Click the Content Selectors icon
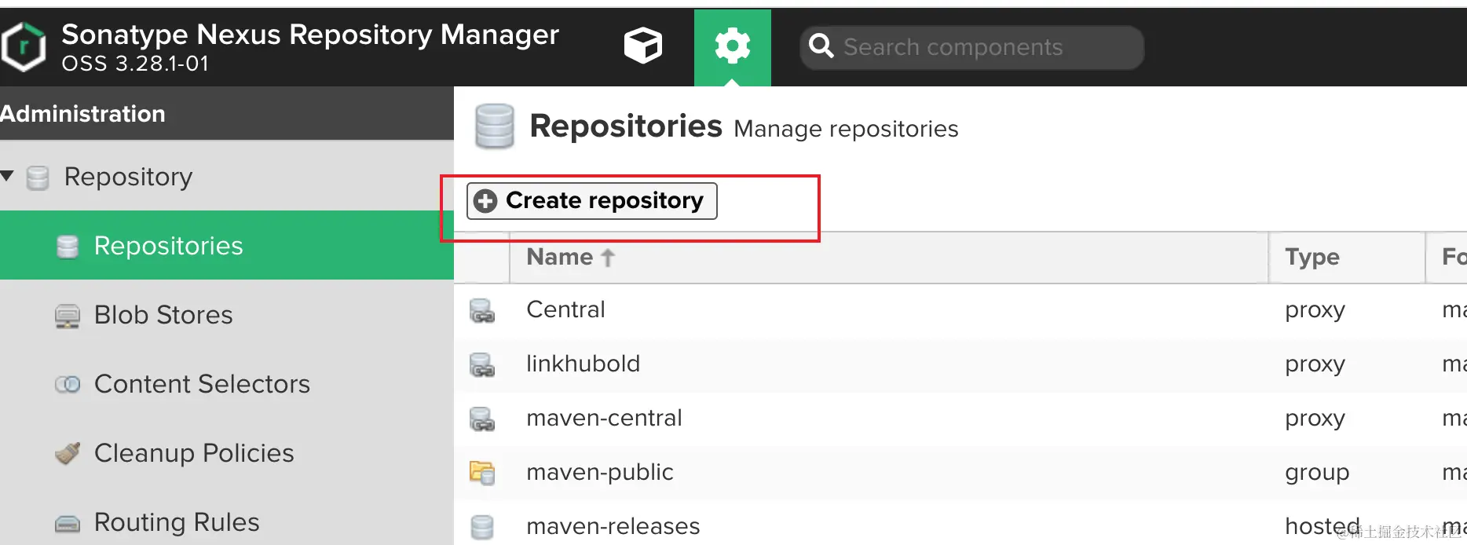The image size is (1467, 545). click(68, 384)
